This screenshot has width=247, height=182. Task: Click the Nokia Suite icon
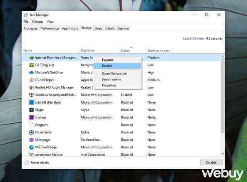click(32, 132)
